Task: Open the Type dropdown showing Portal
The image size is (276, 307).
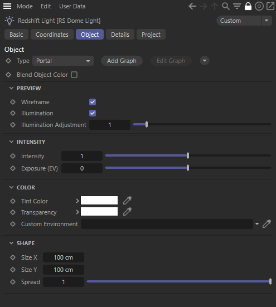Action: click(63, 61)
